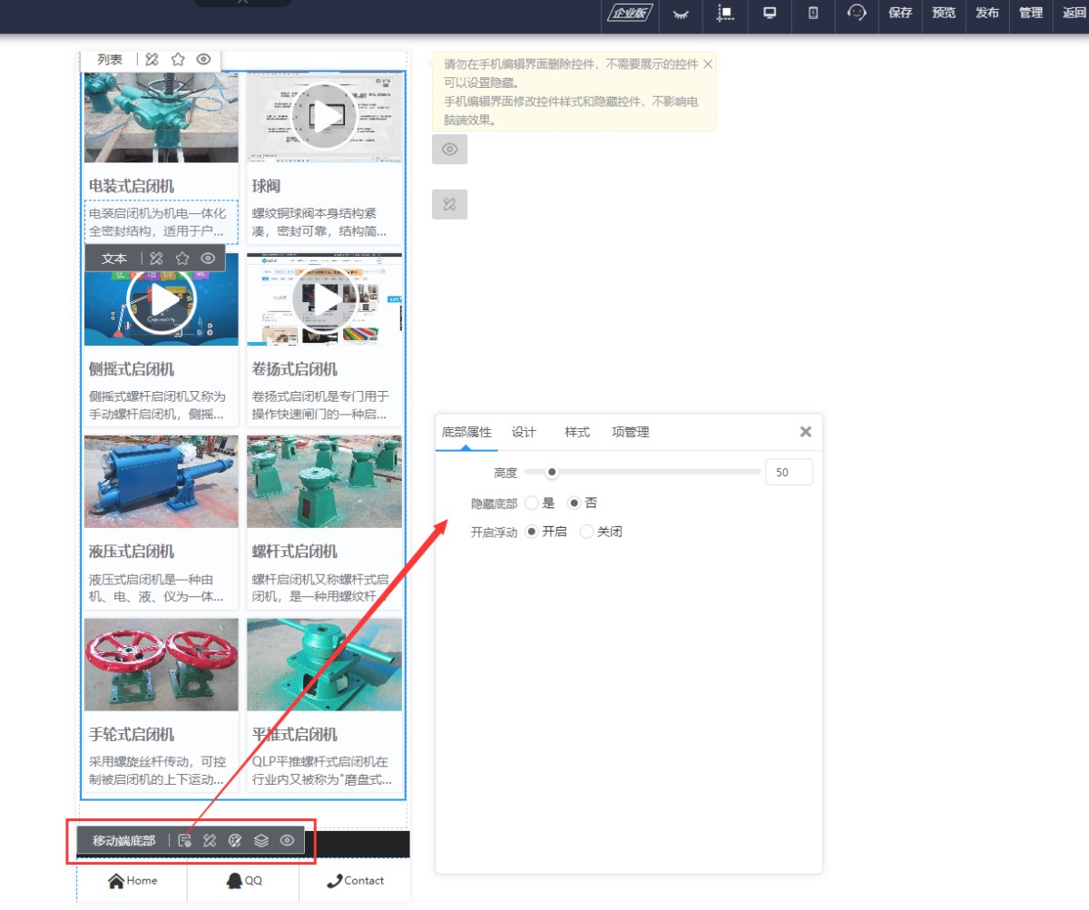The image size is (1089, 910).
Task: Click the layers icon on 移动端底部 toolbar
Action: [x=261, y=841]
